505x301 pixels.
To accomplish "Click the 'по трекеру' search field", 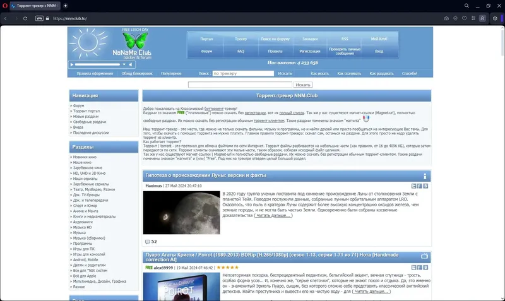I will 243,73.
